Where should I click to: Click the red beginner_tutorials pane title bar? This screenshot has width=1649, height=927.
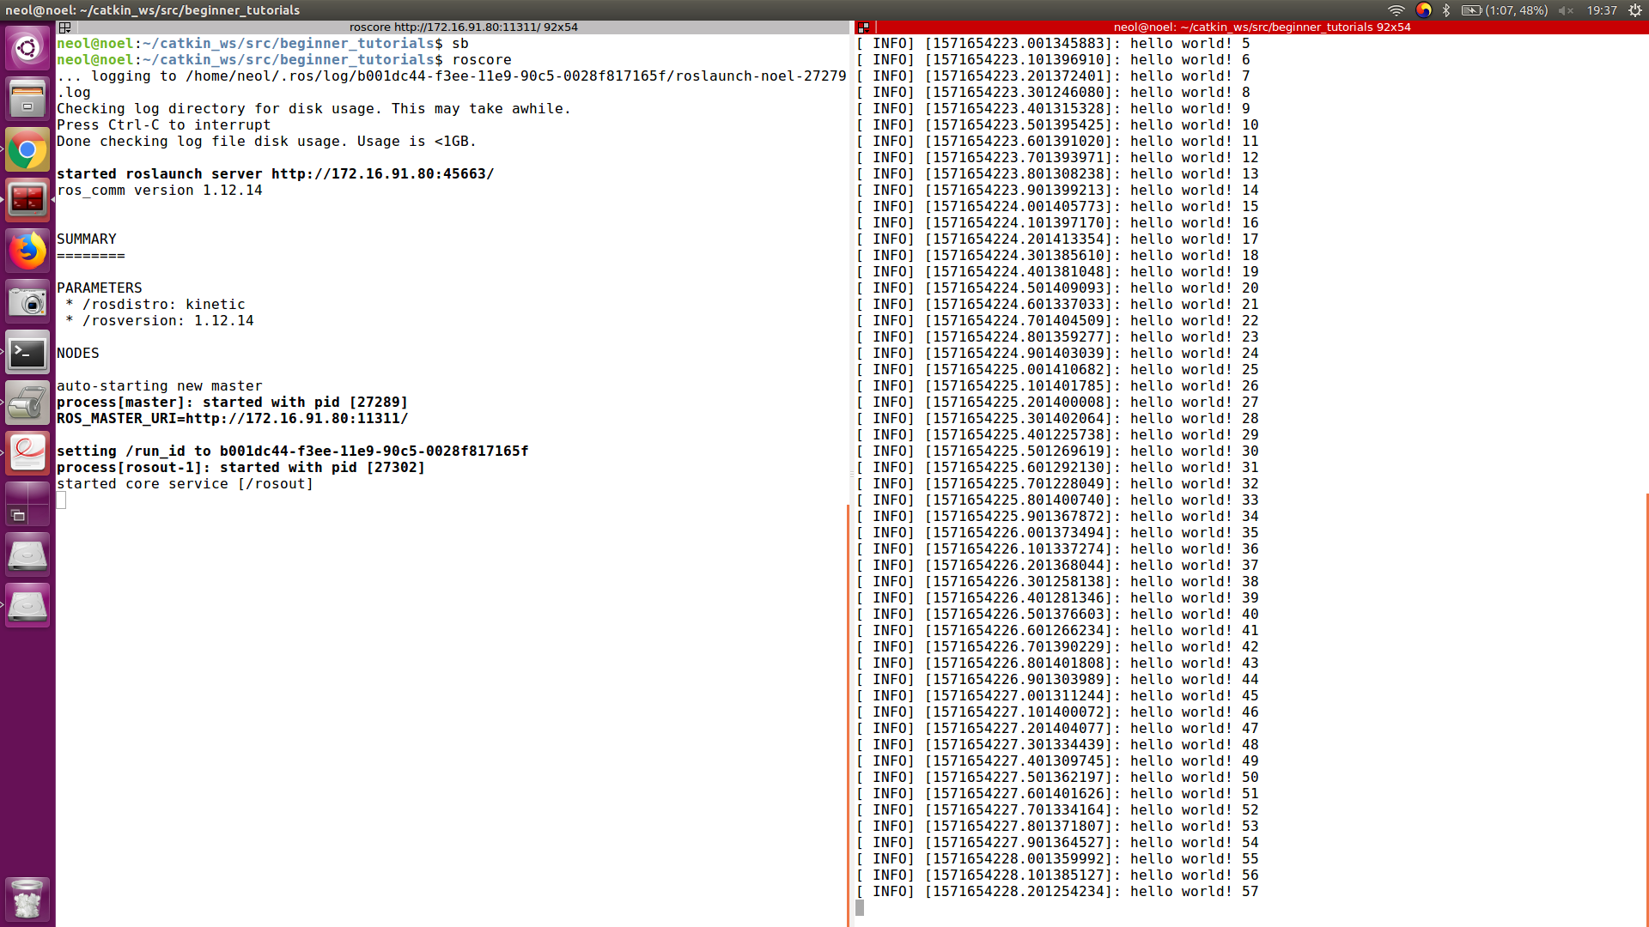click(1261, 27)
